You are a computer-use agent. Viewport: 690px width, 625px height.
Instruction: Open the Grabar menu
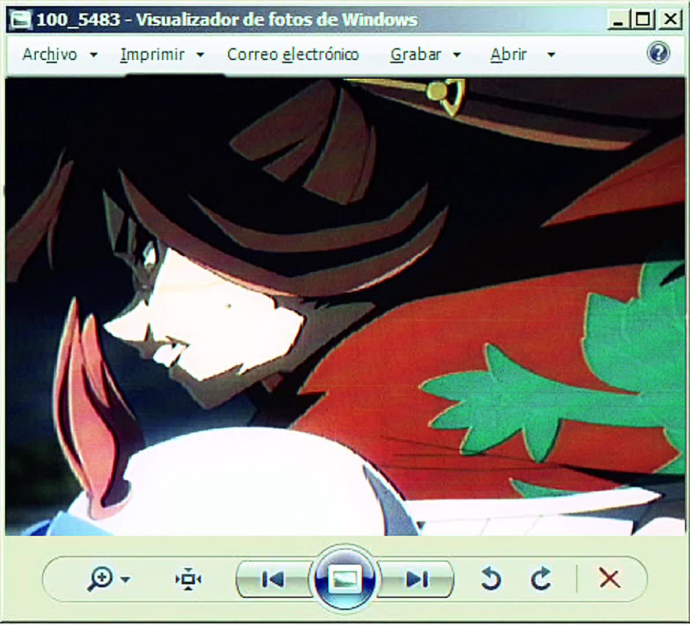pyautogui.click(x=425, y=54)
